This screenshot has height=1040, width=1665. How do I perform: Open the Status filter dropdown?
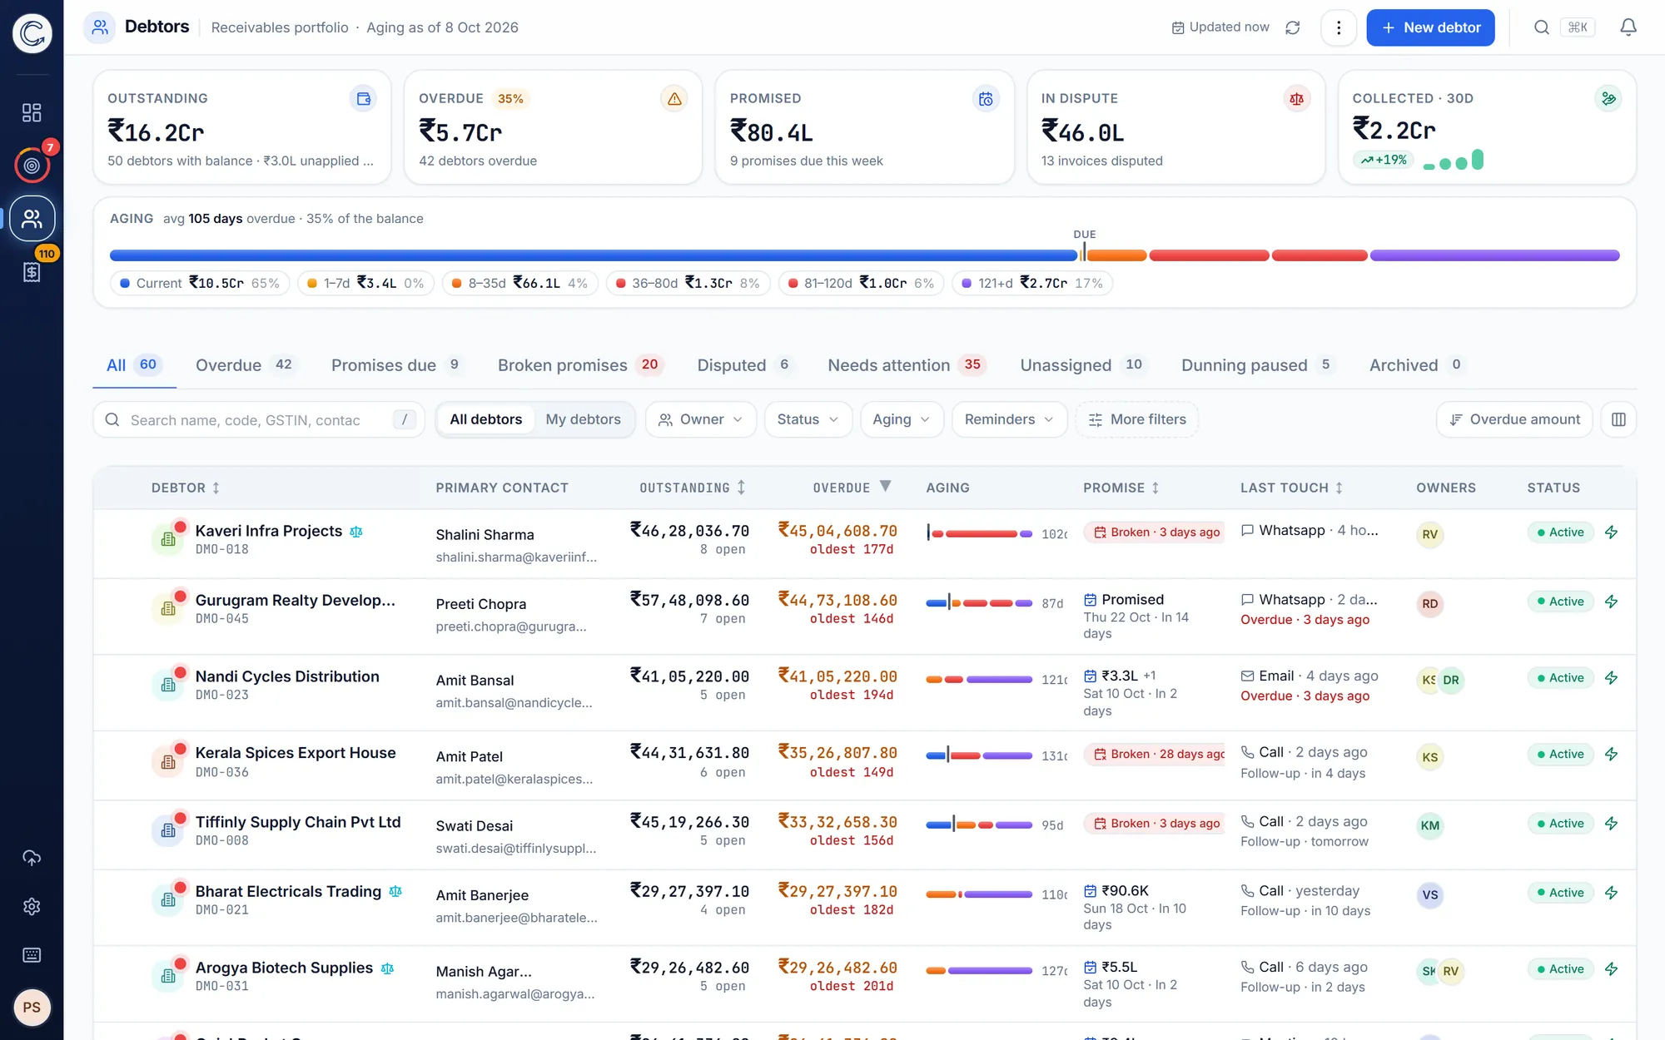point(808,419)
